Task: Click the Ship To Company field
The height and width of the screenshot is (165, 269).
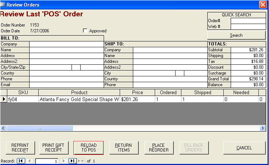Action: [x=170, y=50]
